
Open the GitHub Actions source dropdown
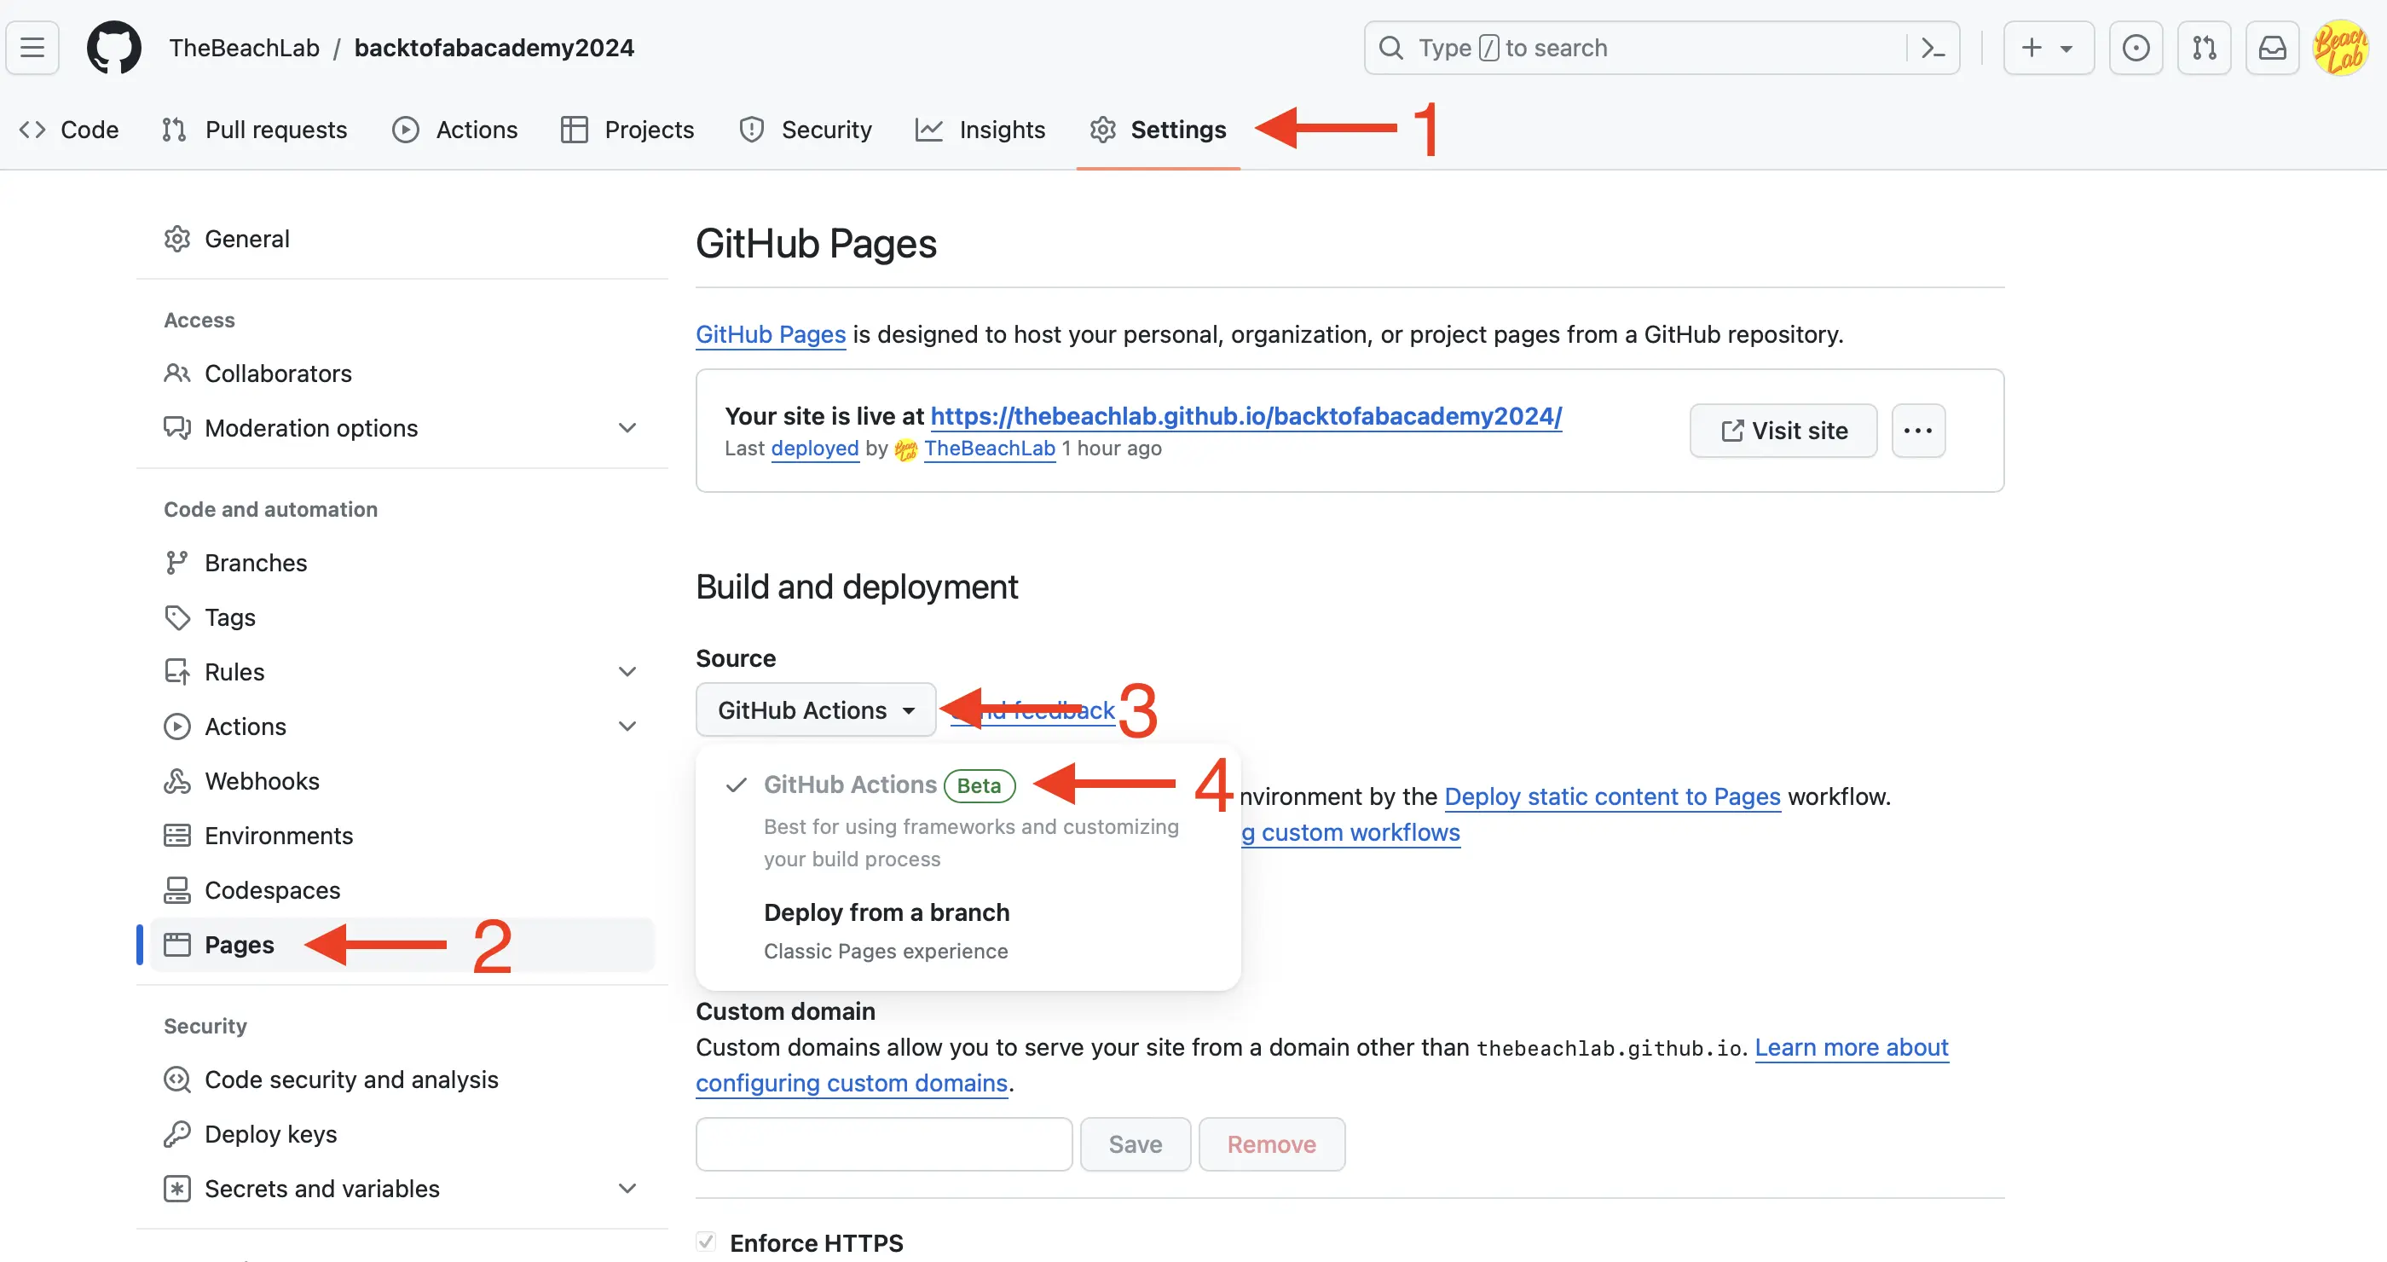click(x=817, y=710)
